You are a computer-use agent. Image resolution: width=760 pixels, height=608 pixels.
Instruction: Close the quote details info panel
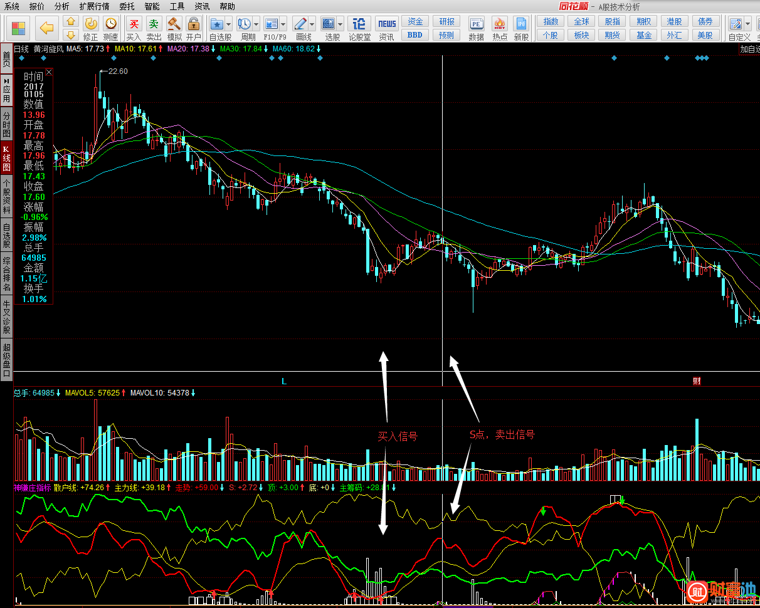click(x=49, y=73)
